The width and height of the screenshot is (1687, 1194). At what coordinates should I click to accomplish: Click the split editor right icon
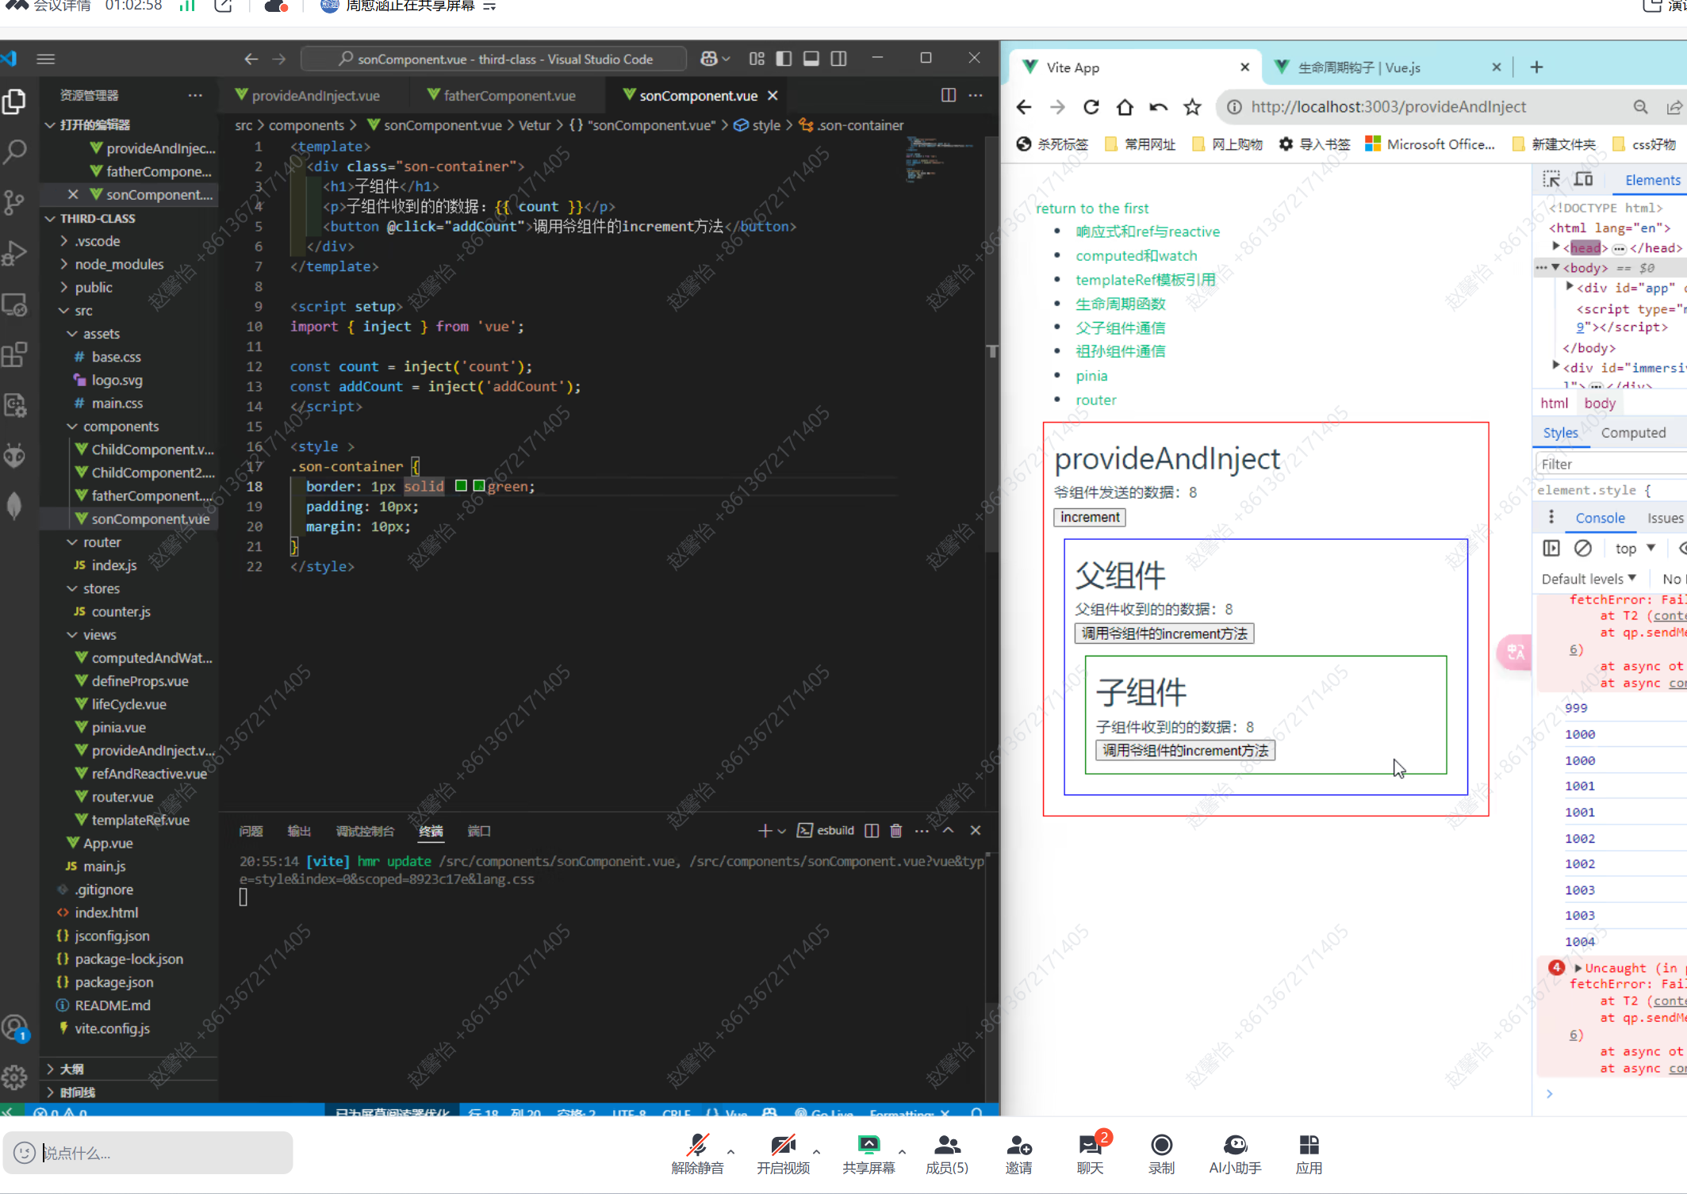click(x=948, y=95)
